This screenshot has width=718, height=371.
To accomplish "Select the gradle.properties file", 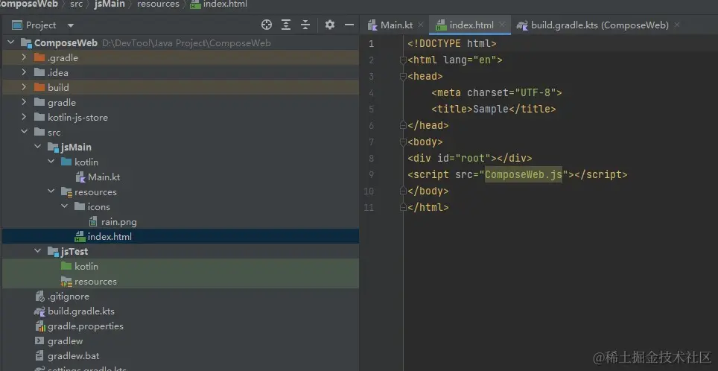I will tap(85, 326).
